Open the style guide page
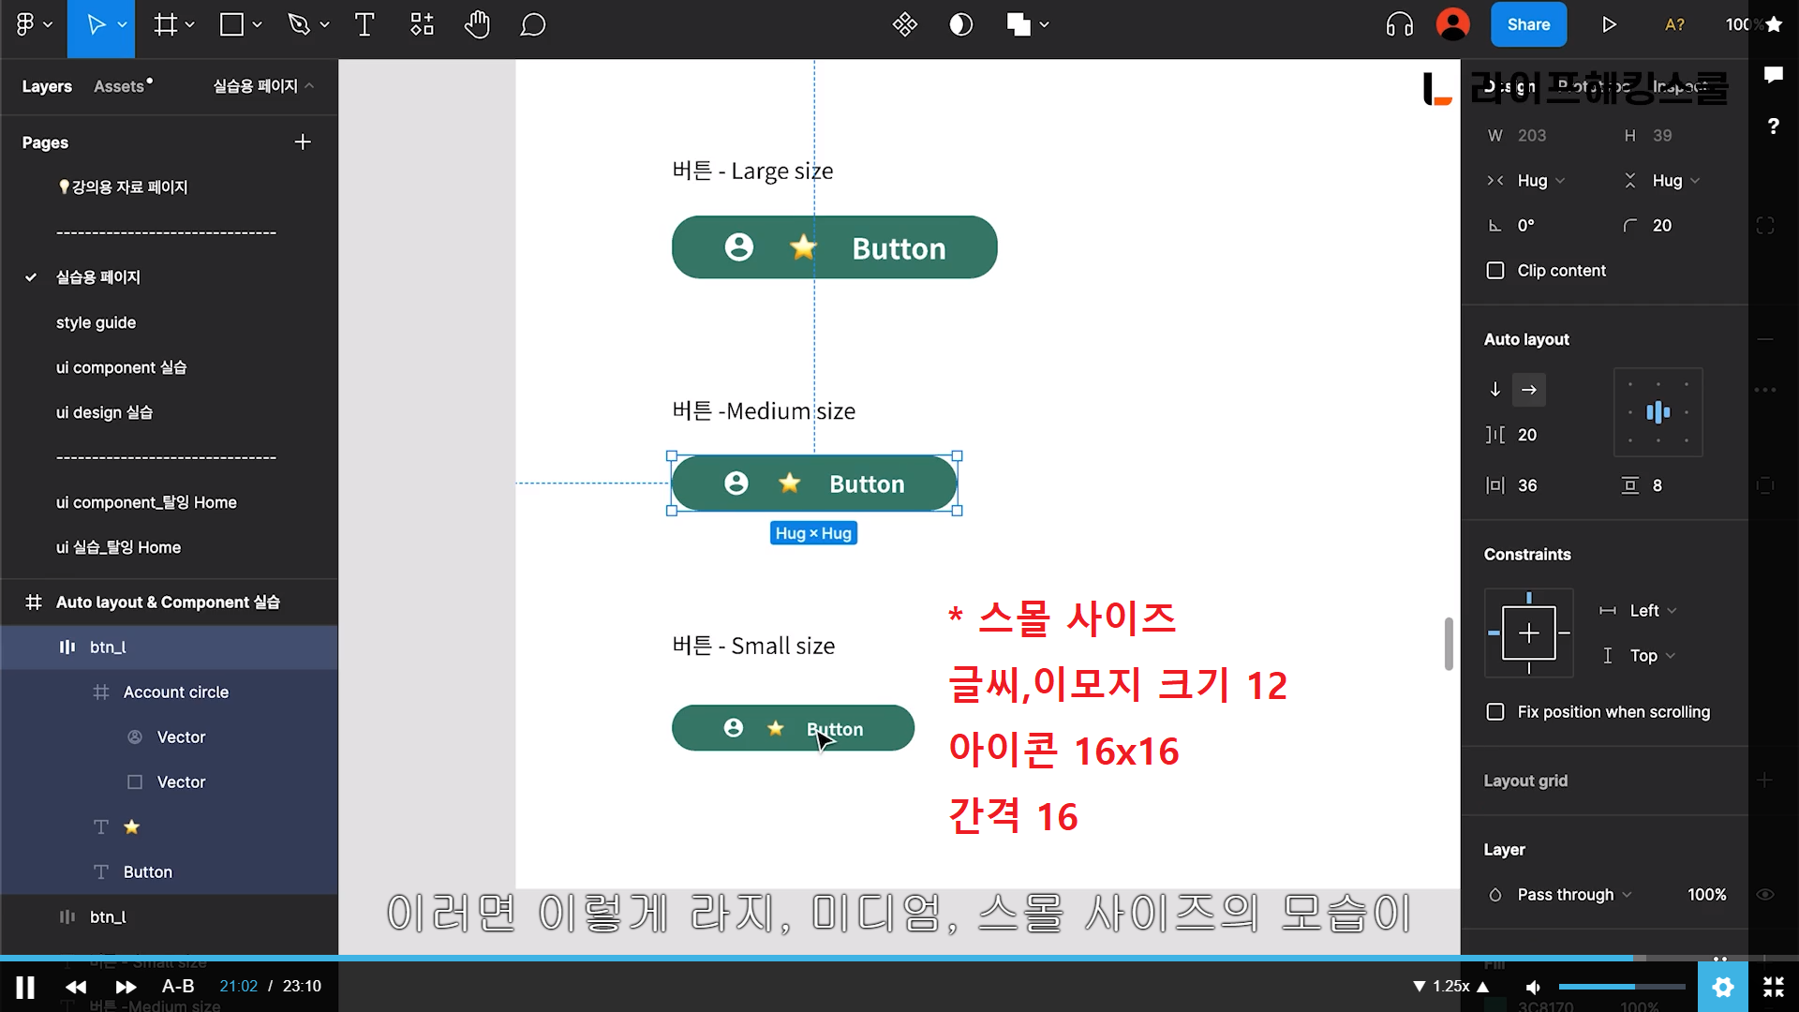The height and width of the screenshot is (1012, 1799). tap(96, 322)
